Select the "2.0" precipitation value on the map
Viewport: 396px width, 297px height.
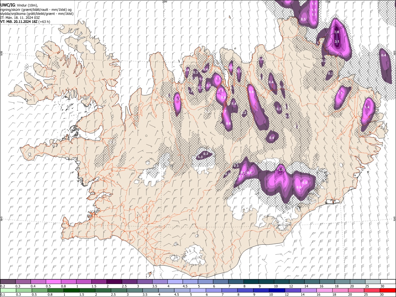(281, 170)
